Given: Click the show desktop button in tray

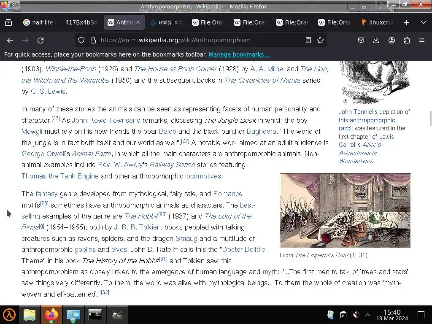Looking at the screenshot, I should pos(421,315).
